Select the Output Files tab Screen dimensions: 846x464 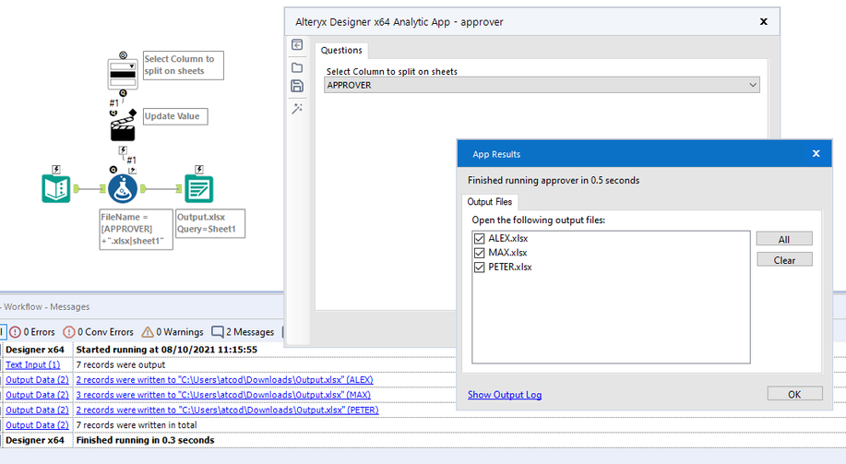489,202
